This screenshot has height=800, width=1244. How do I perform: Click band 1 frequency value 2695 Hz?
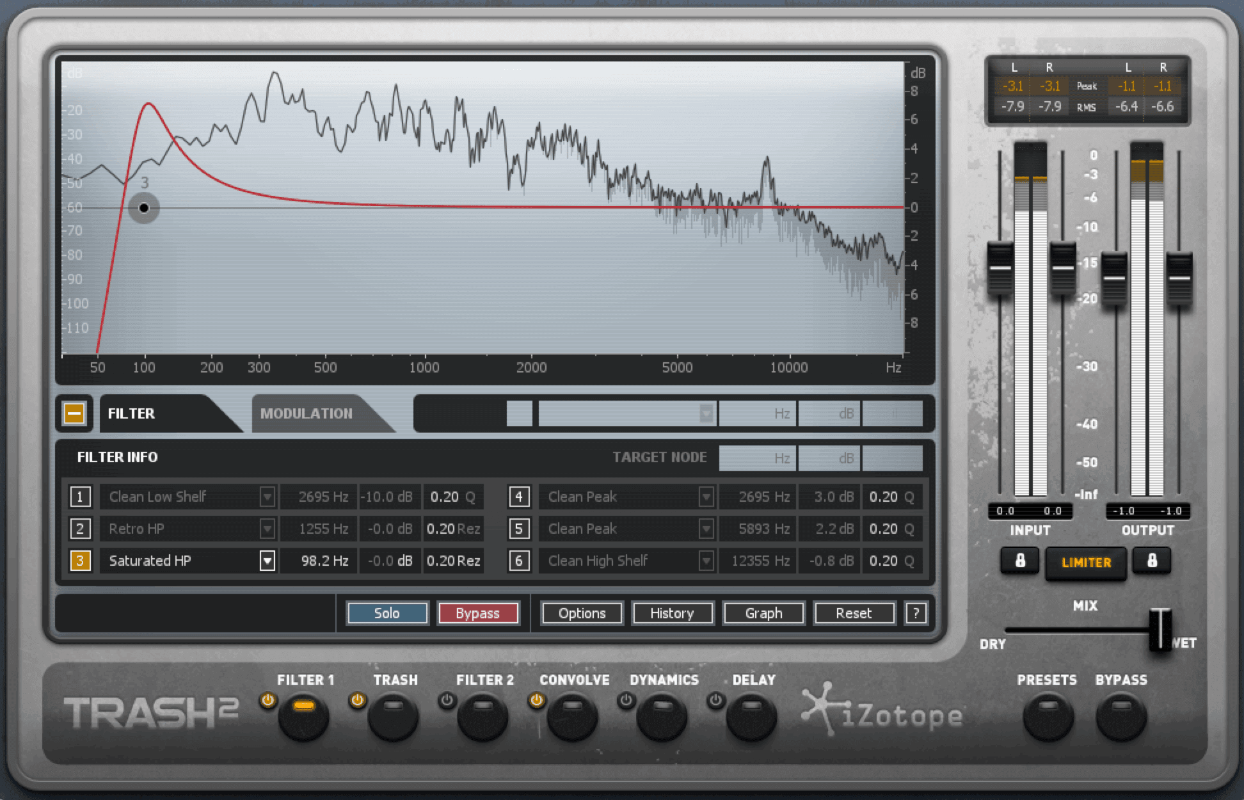coord(319,497)
